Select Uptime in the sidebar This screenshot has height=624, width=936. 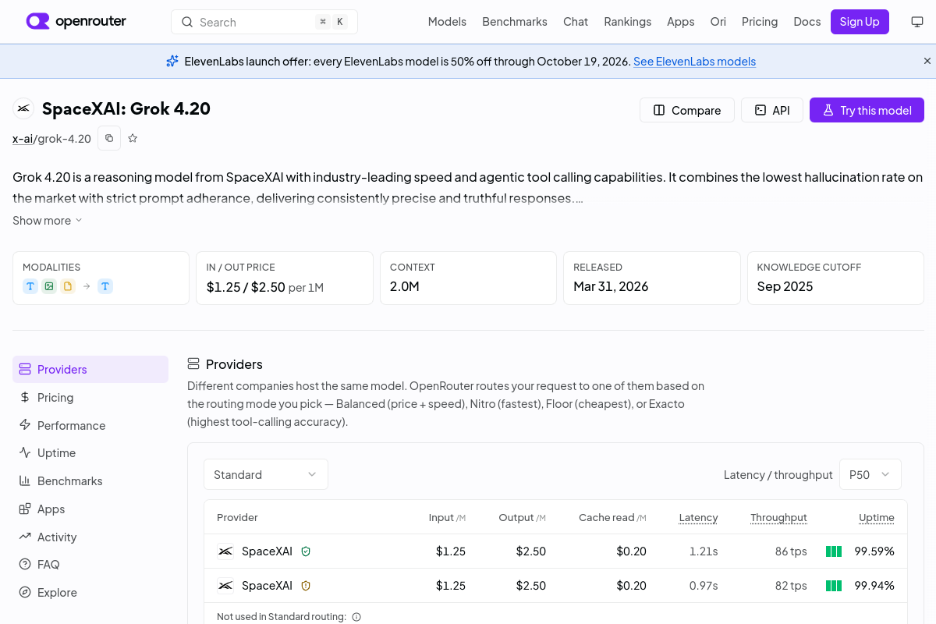pyautogui.click(x=90, y=453)
